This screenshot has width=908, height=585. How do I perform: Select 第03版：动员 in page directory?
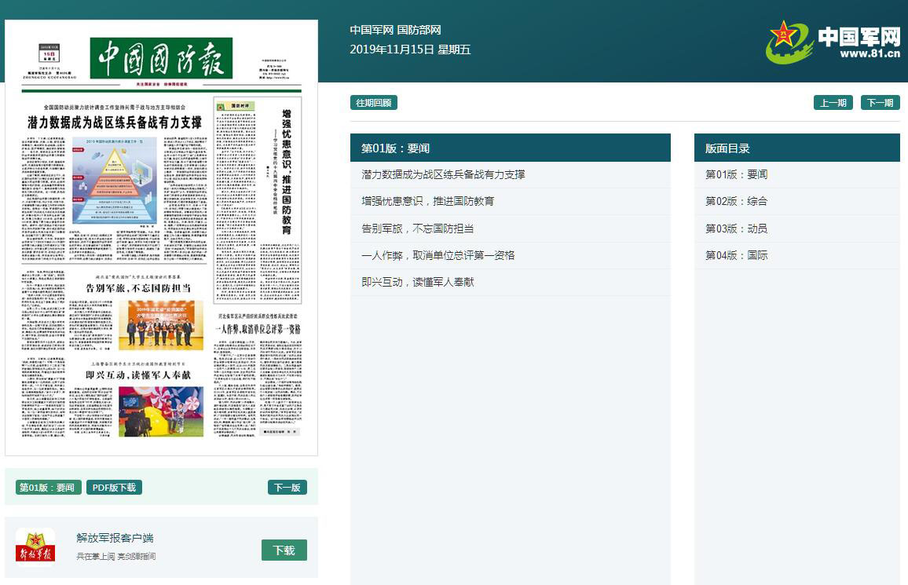point(736,229)
